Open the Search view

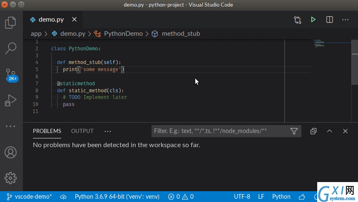[x=10, y=48]
